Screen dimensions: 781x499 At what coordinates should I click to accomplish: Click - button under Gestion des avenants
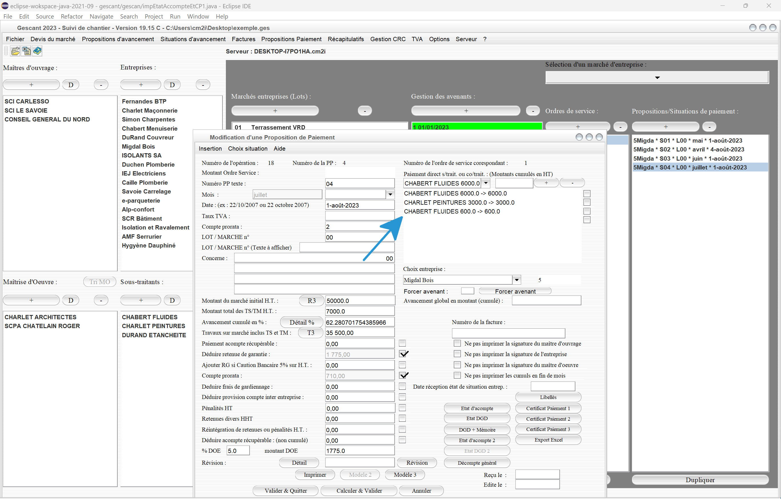(533, 111)
